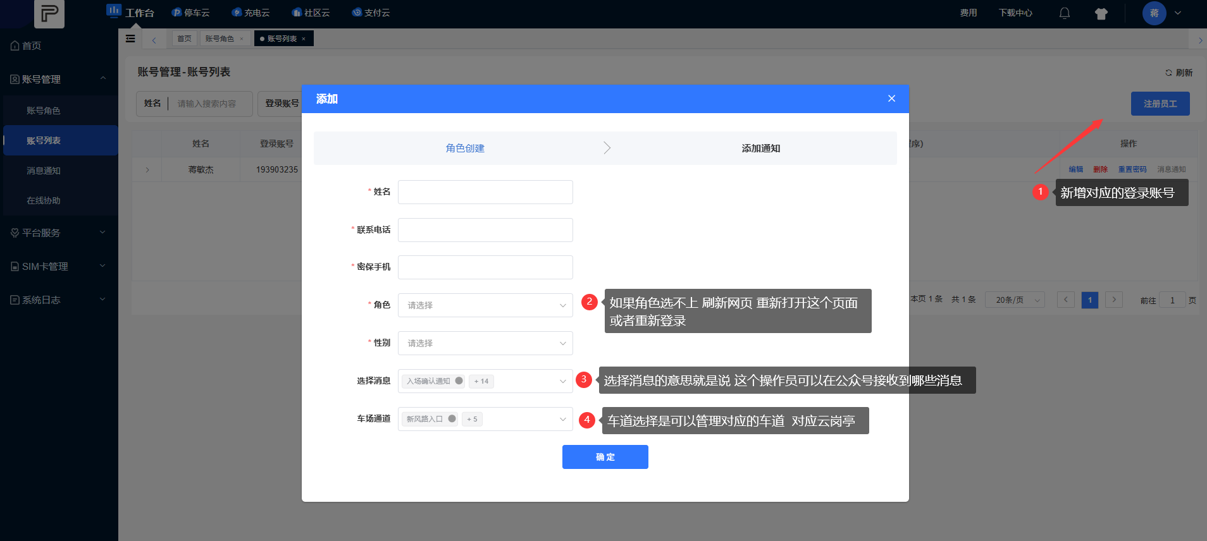The height and width of the screenshot is (541, 1207).
Task: Toggle the sidebar collapse hamburger icon
Action: coord(130,39)
